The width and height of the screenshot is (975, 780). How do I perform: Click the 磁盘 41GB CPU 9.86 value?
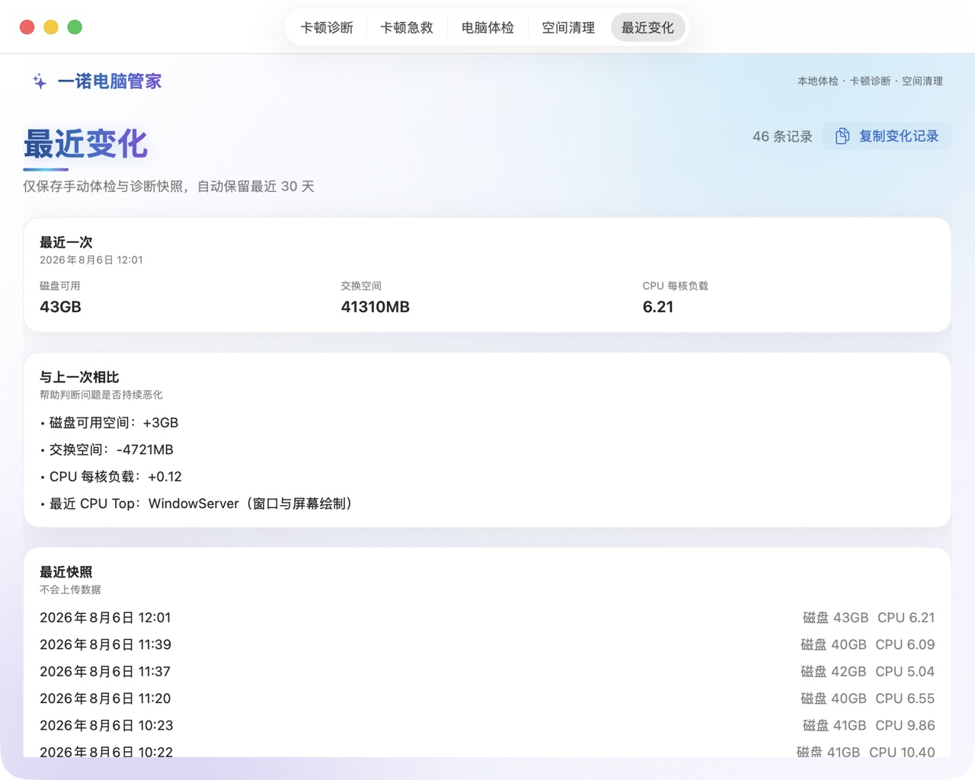point(868,725)
